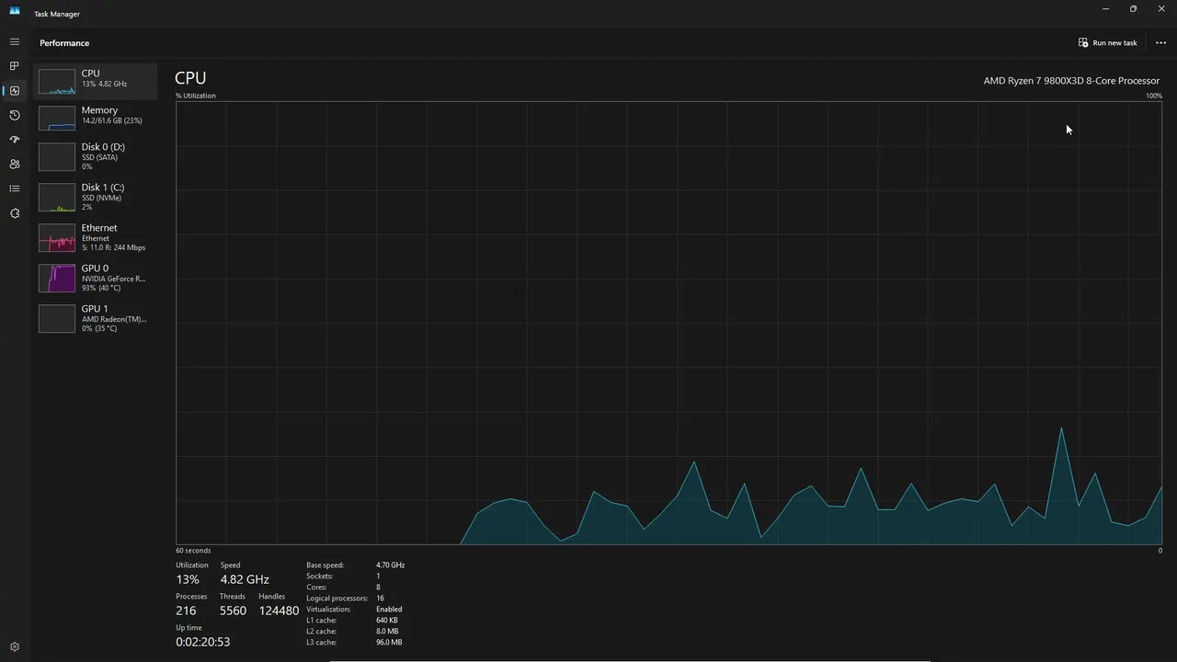
Task: Click the 4.82 GHz speed value below the graph
Action: coord(245,580)
